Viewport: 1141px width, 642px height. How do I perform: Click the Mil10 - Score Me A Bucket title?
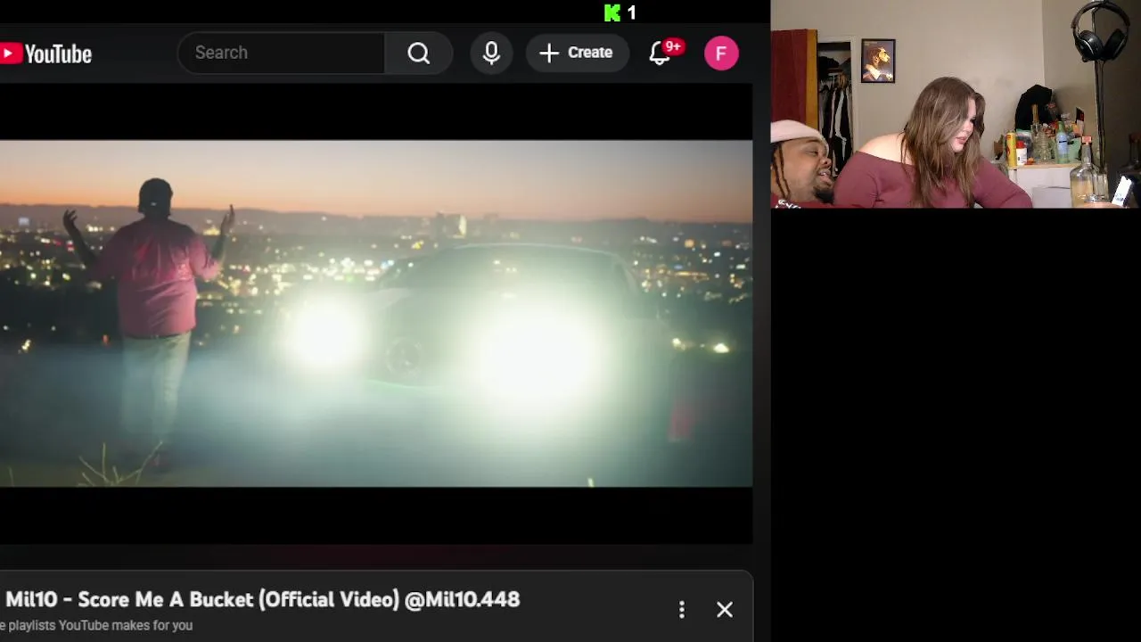263,599
